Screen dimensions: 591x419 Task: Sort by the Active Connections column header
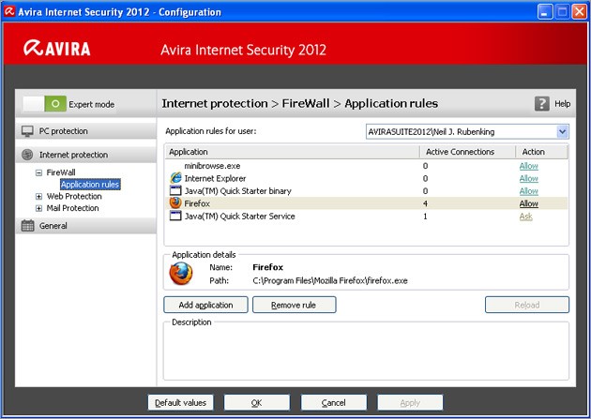tap(467, 152)
